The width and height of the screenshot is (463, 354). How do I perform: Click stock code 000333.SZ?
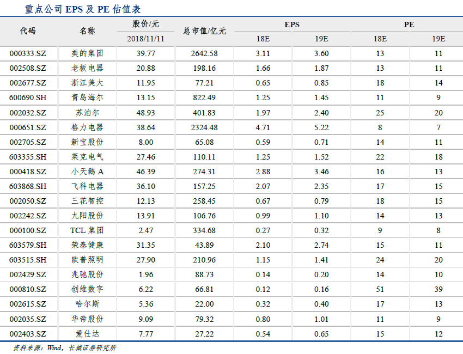28,53
